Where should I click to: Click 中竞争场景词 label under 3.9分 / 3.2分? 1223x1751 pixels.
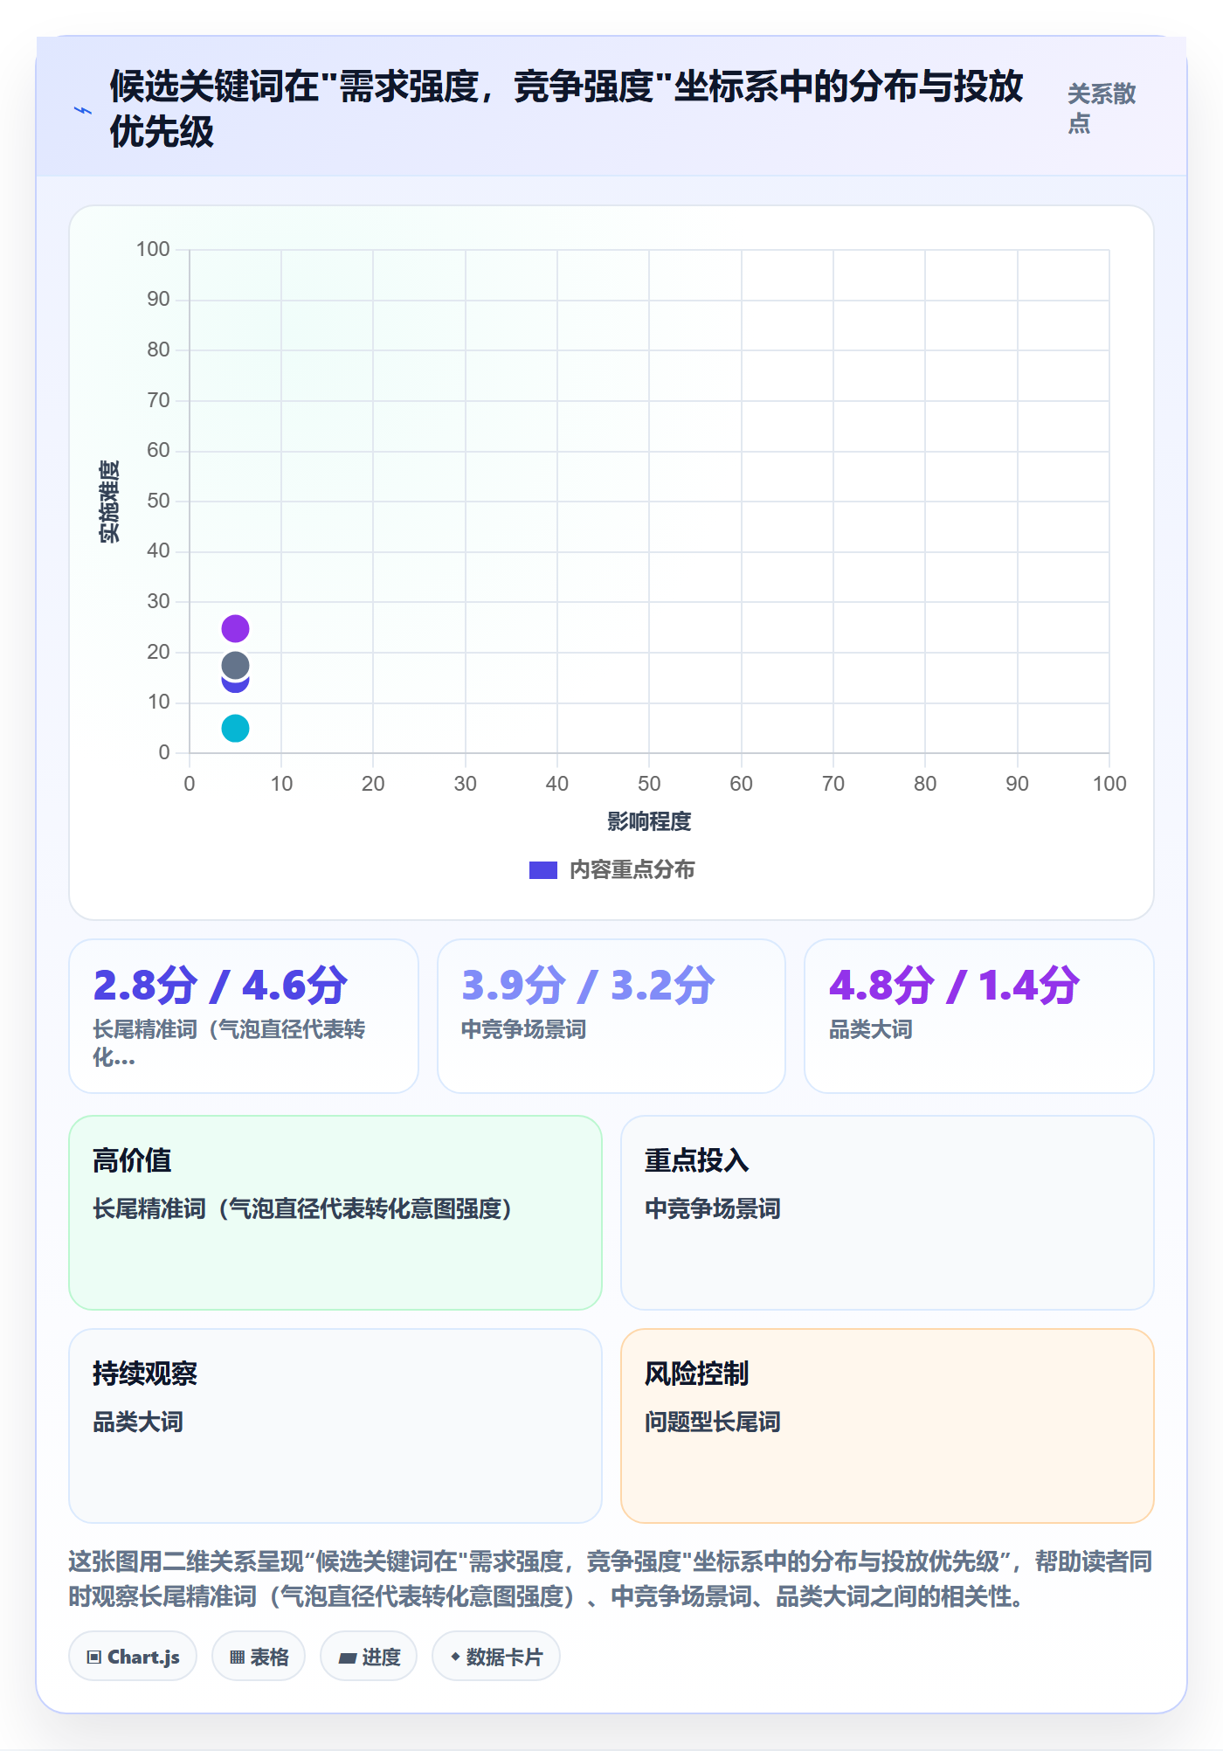(524, 1029)
